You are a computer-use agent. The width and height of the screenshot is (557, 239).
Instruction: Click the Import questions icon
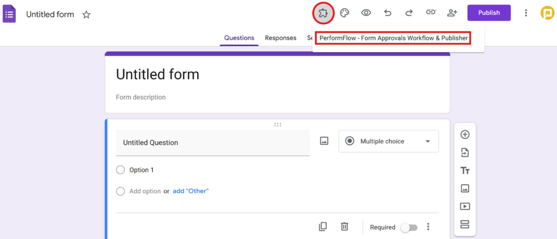465,152
